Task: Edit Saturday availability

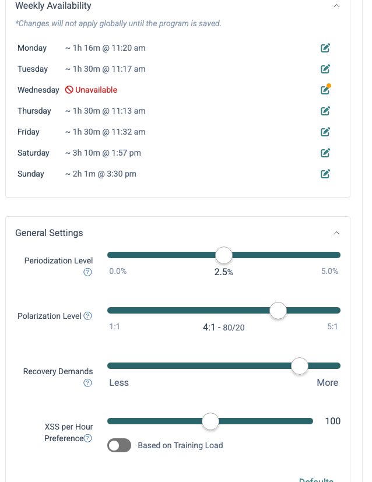Action: click(x=325, y=153)
